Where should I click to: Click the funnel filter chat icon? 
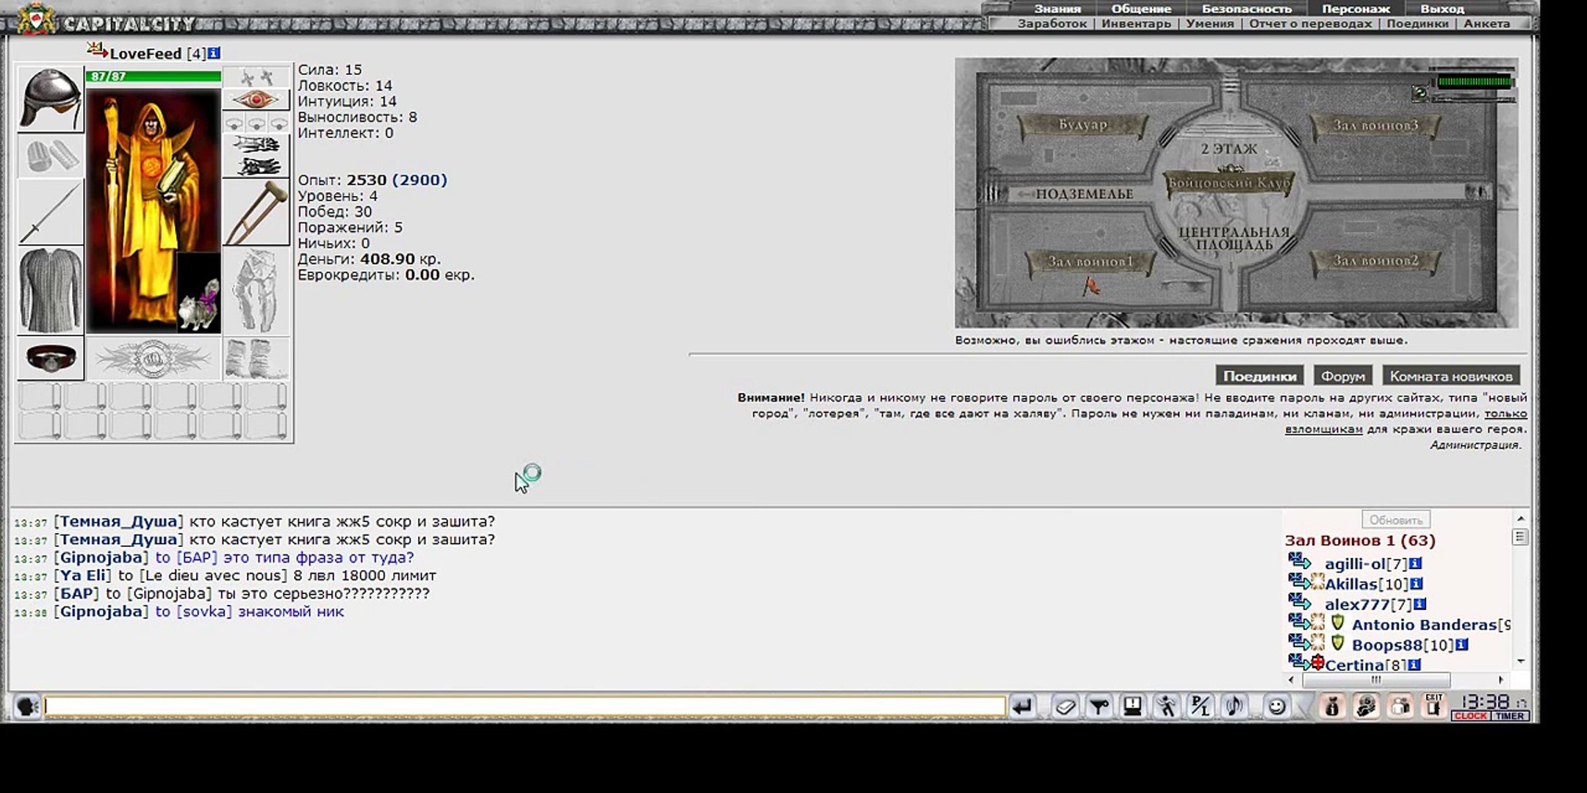[1099, 706]
